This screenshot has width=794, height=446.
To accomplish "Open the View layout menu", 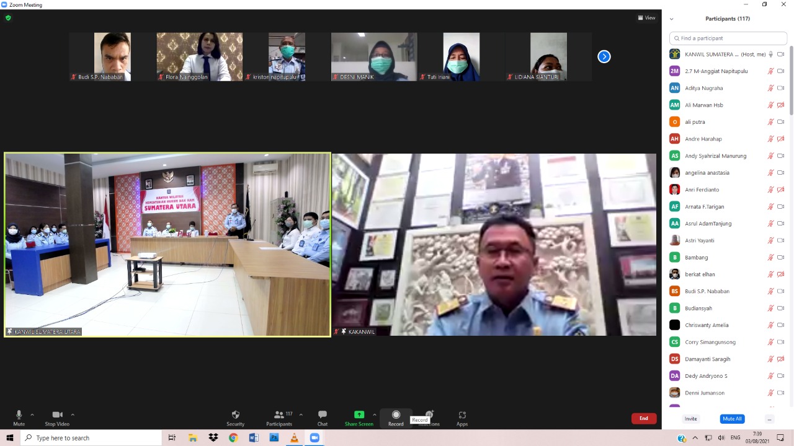I will tap(646, 18).
